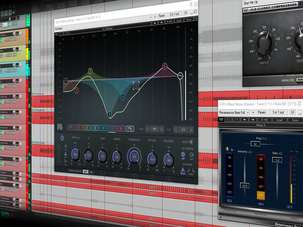Click UI button in RBass window
This screenshot has width=303, height=227.
tap(293, 113)
